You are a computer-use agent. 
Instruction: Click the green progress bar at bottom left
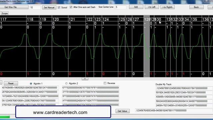tap(5, 117)
